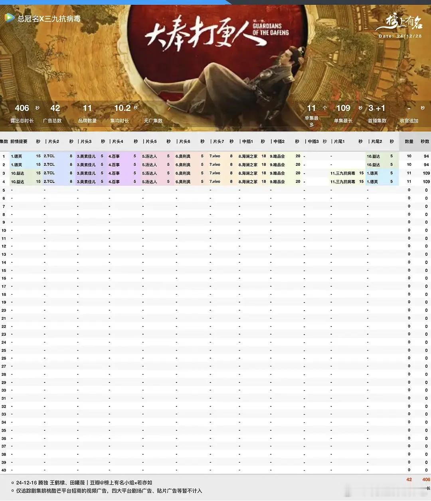Click 11.三九抗病毒 in the episode 3 row
431x501 pixels.
click(343, 173)
